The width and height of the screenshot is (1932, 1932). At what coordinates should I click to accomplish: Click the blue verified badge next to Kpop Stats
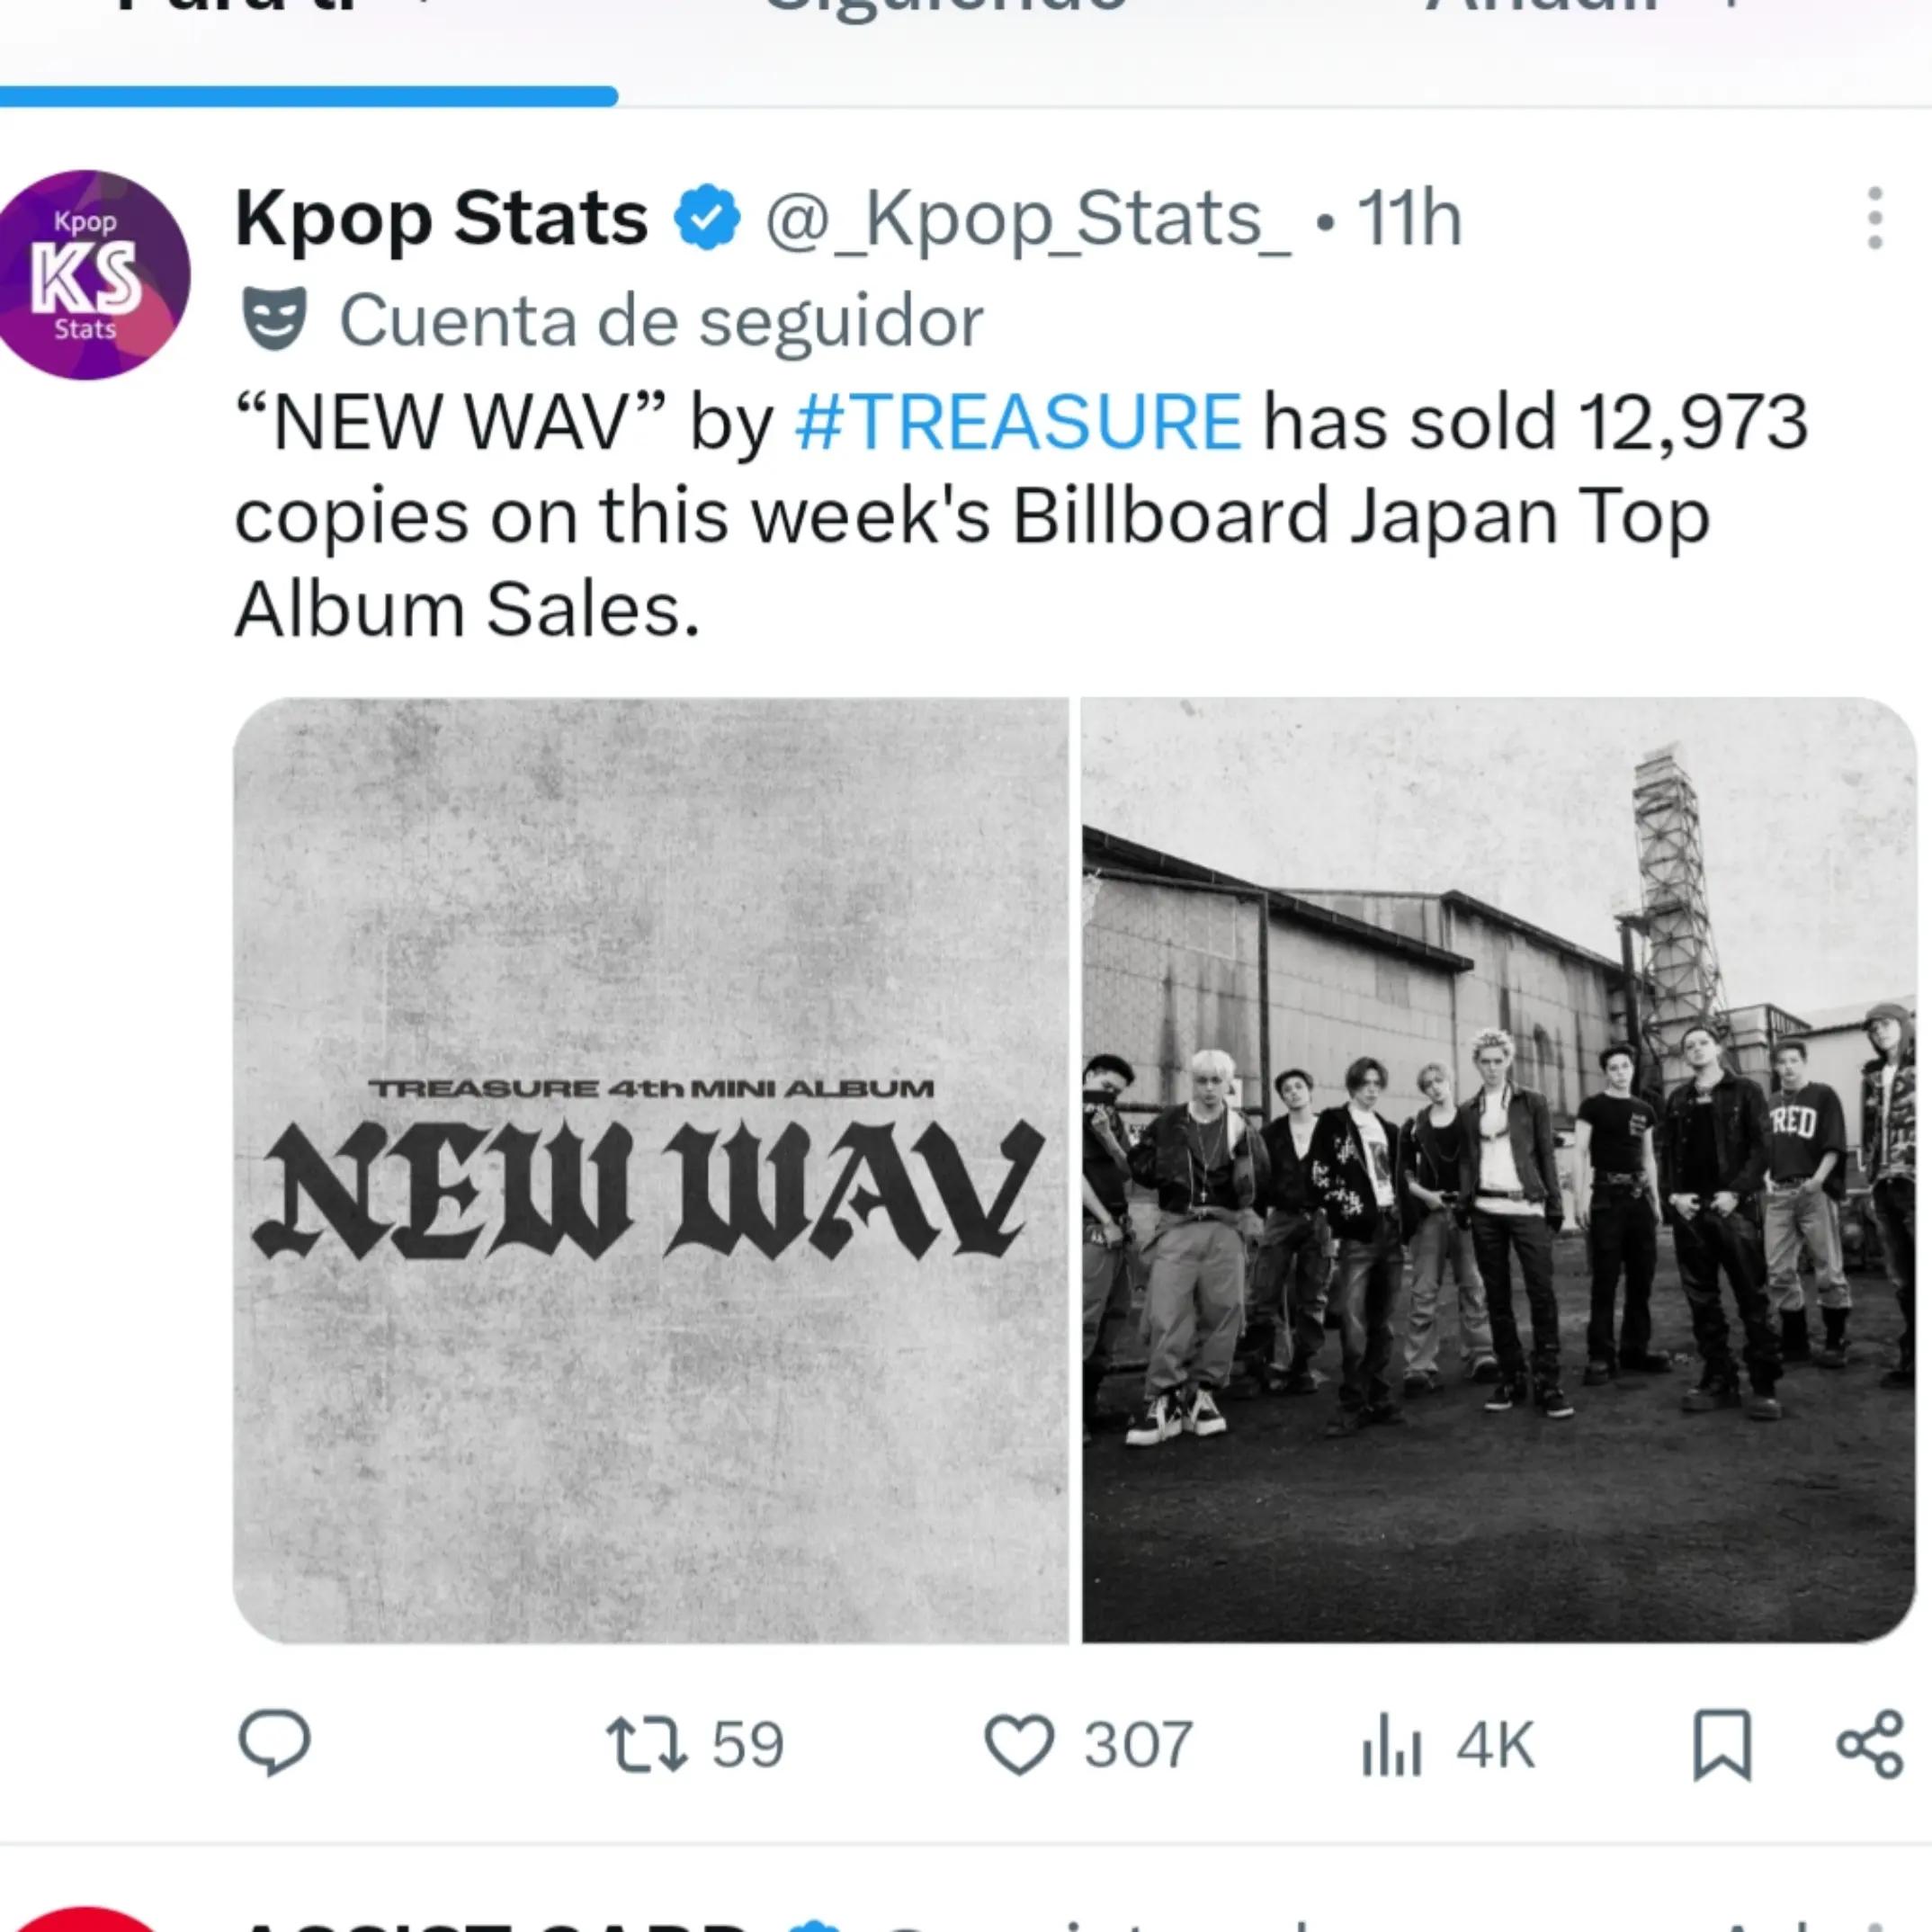click(707, 217)
